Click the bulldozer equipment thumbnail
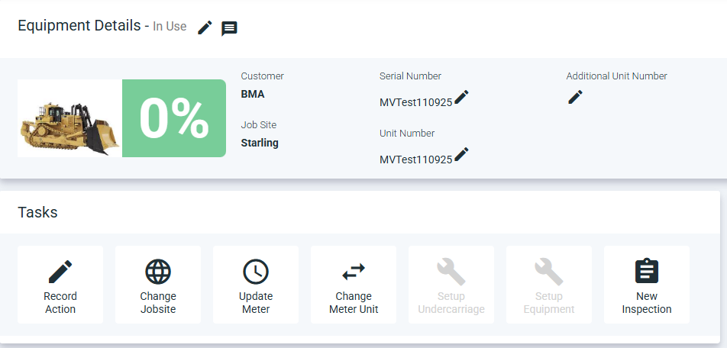727x348 pixels. pos(70,118)
